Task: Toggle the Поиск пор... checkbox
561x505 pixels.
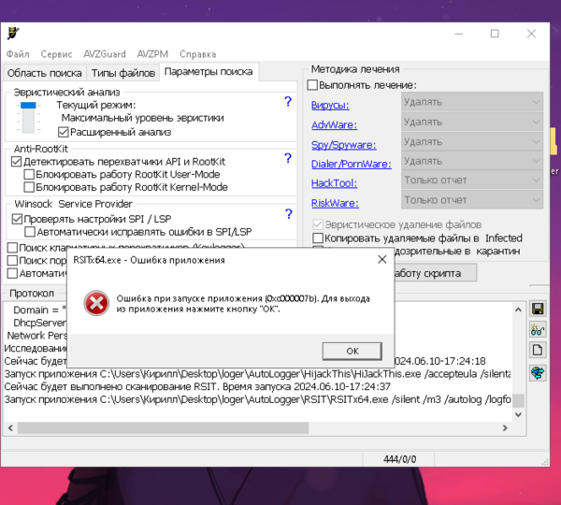Action: 12,260
